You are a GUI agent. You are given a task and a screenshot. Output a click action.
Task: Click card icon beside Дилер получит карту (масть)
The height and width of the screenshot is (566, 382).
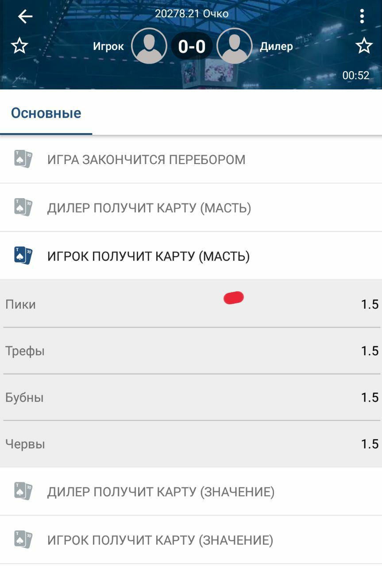click(23, 207)
